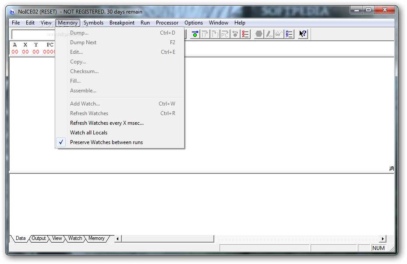
Task: Open the Options menu
Action: tap(194, 23)
